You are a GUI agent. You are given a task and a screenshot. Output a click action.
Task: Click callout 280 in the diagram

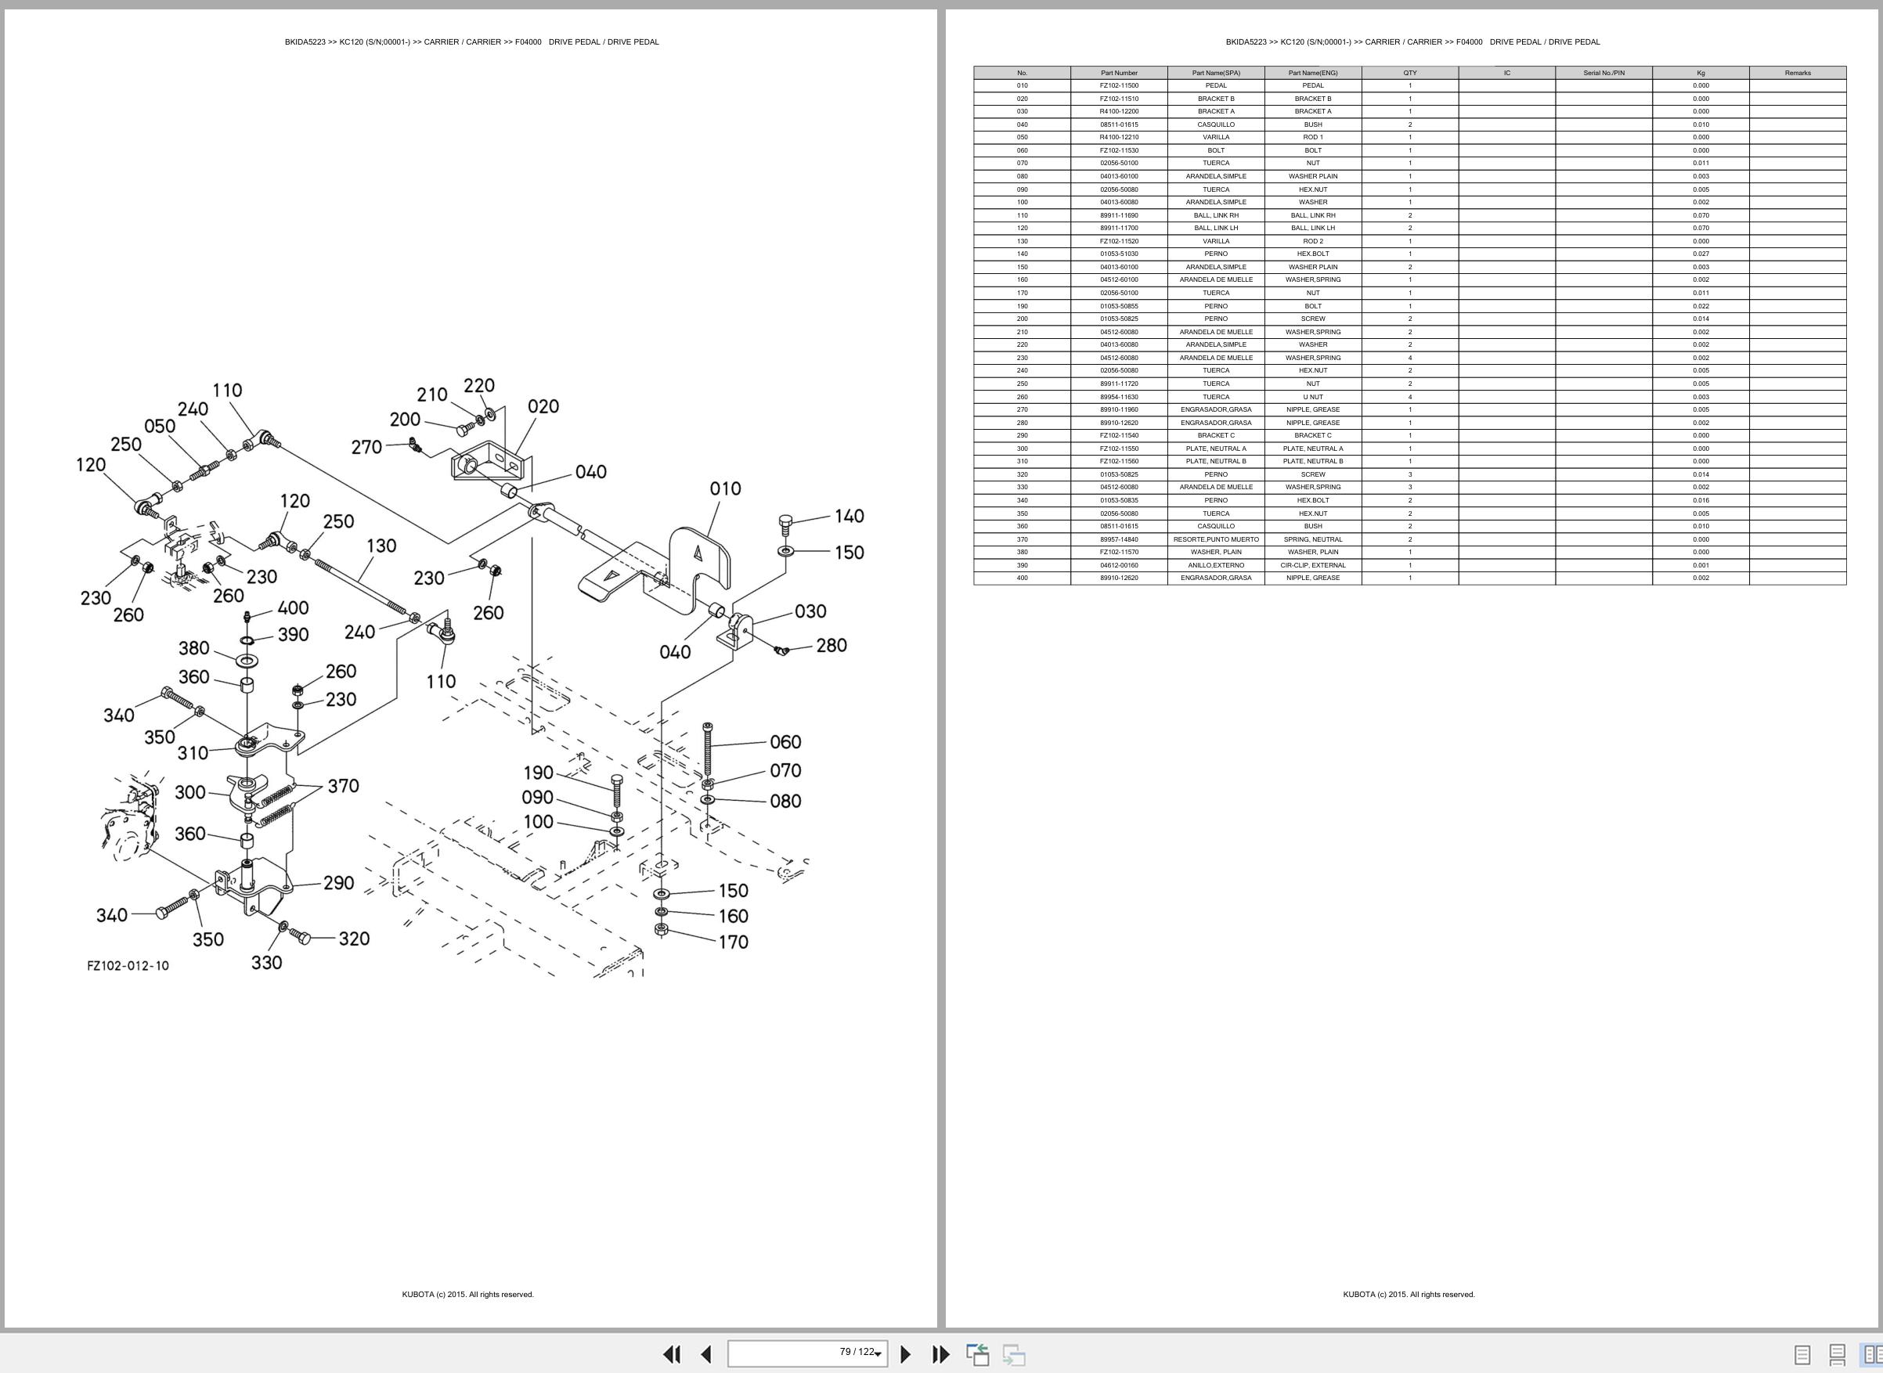tap(831, 646)
